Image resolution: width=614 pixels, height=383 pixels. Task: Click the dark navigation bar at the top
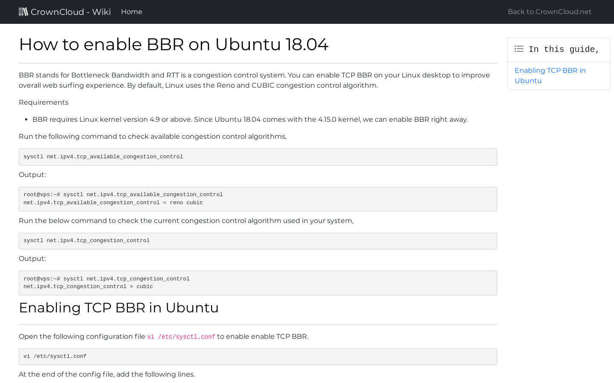coord(307,11)
